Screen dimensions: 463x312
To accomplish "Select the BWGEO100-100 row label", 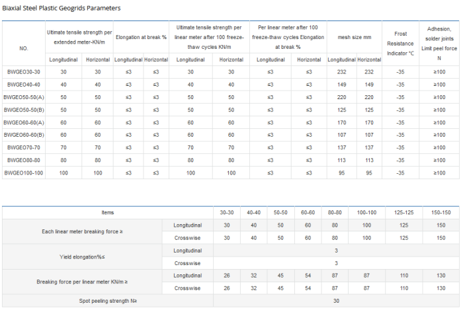I will coord(24,173).
